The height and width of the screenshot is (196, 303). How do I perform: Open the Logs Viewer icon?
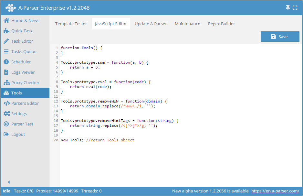coord(6,72)
